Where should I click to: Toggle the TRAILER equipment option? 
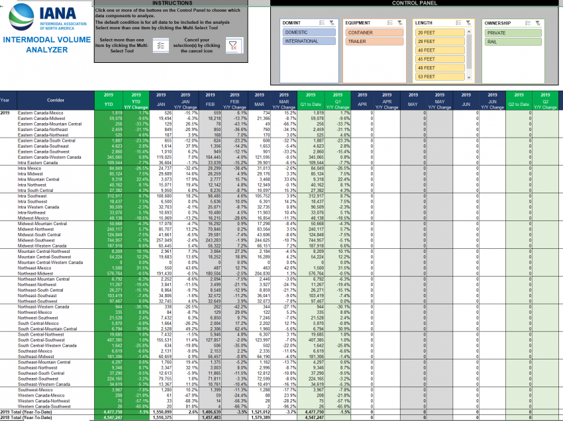coord(374,41)
